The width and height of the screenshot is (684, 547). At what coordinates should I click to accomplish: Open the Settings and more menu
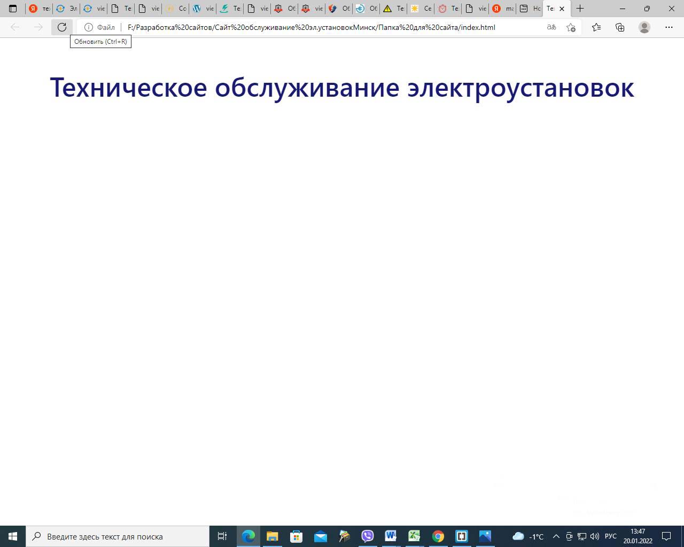[669, 27]
